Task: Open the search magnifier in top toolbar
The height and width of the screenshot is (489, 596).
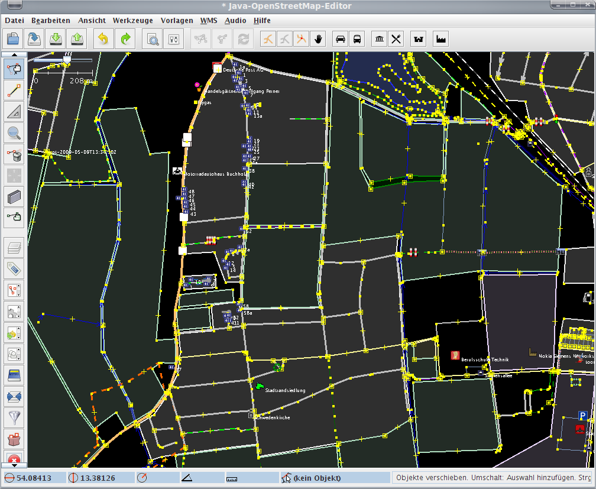Action: tap(153, 39)
